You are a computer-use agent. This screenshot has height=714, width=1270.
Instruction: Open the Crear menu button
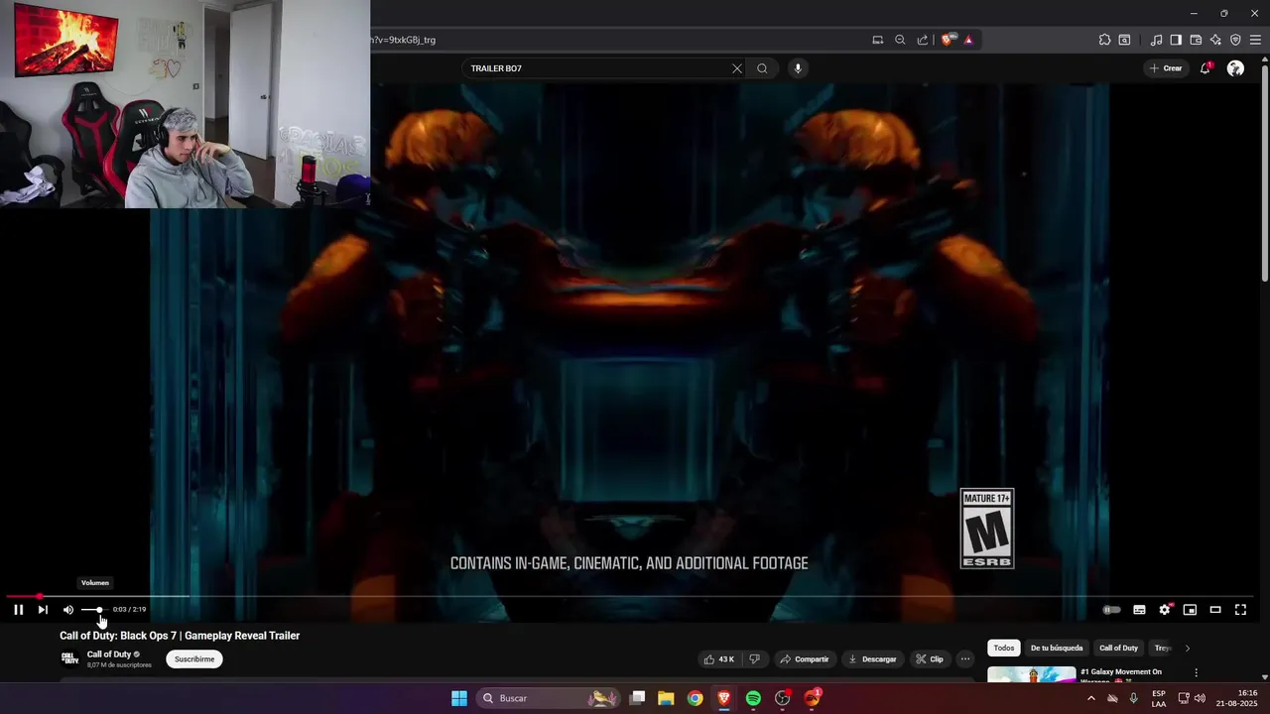(1166, 68)
